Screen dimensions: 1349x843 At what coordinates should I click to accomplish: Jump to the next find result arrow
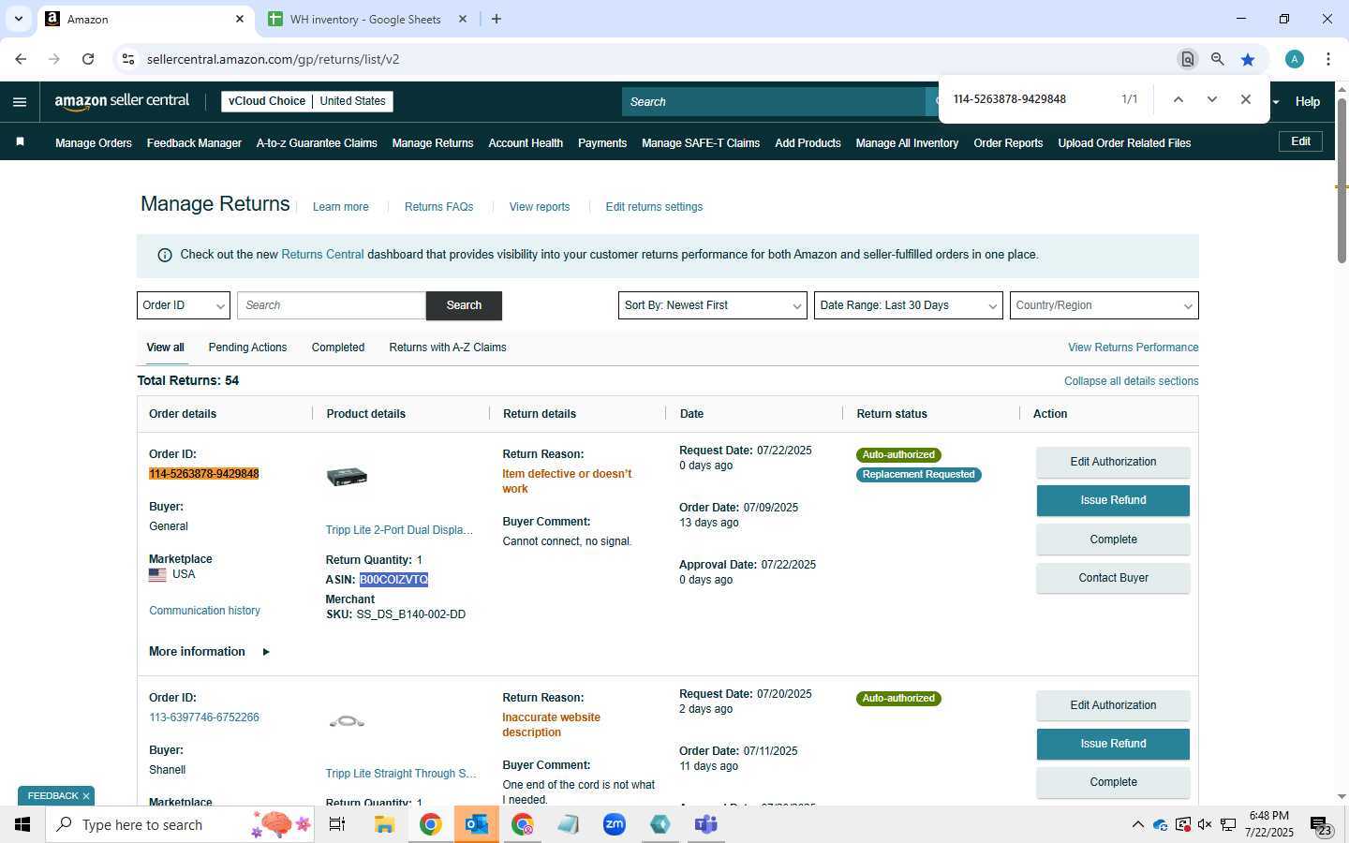1212,99
